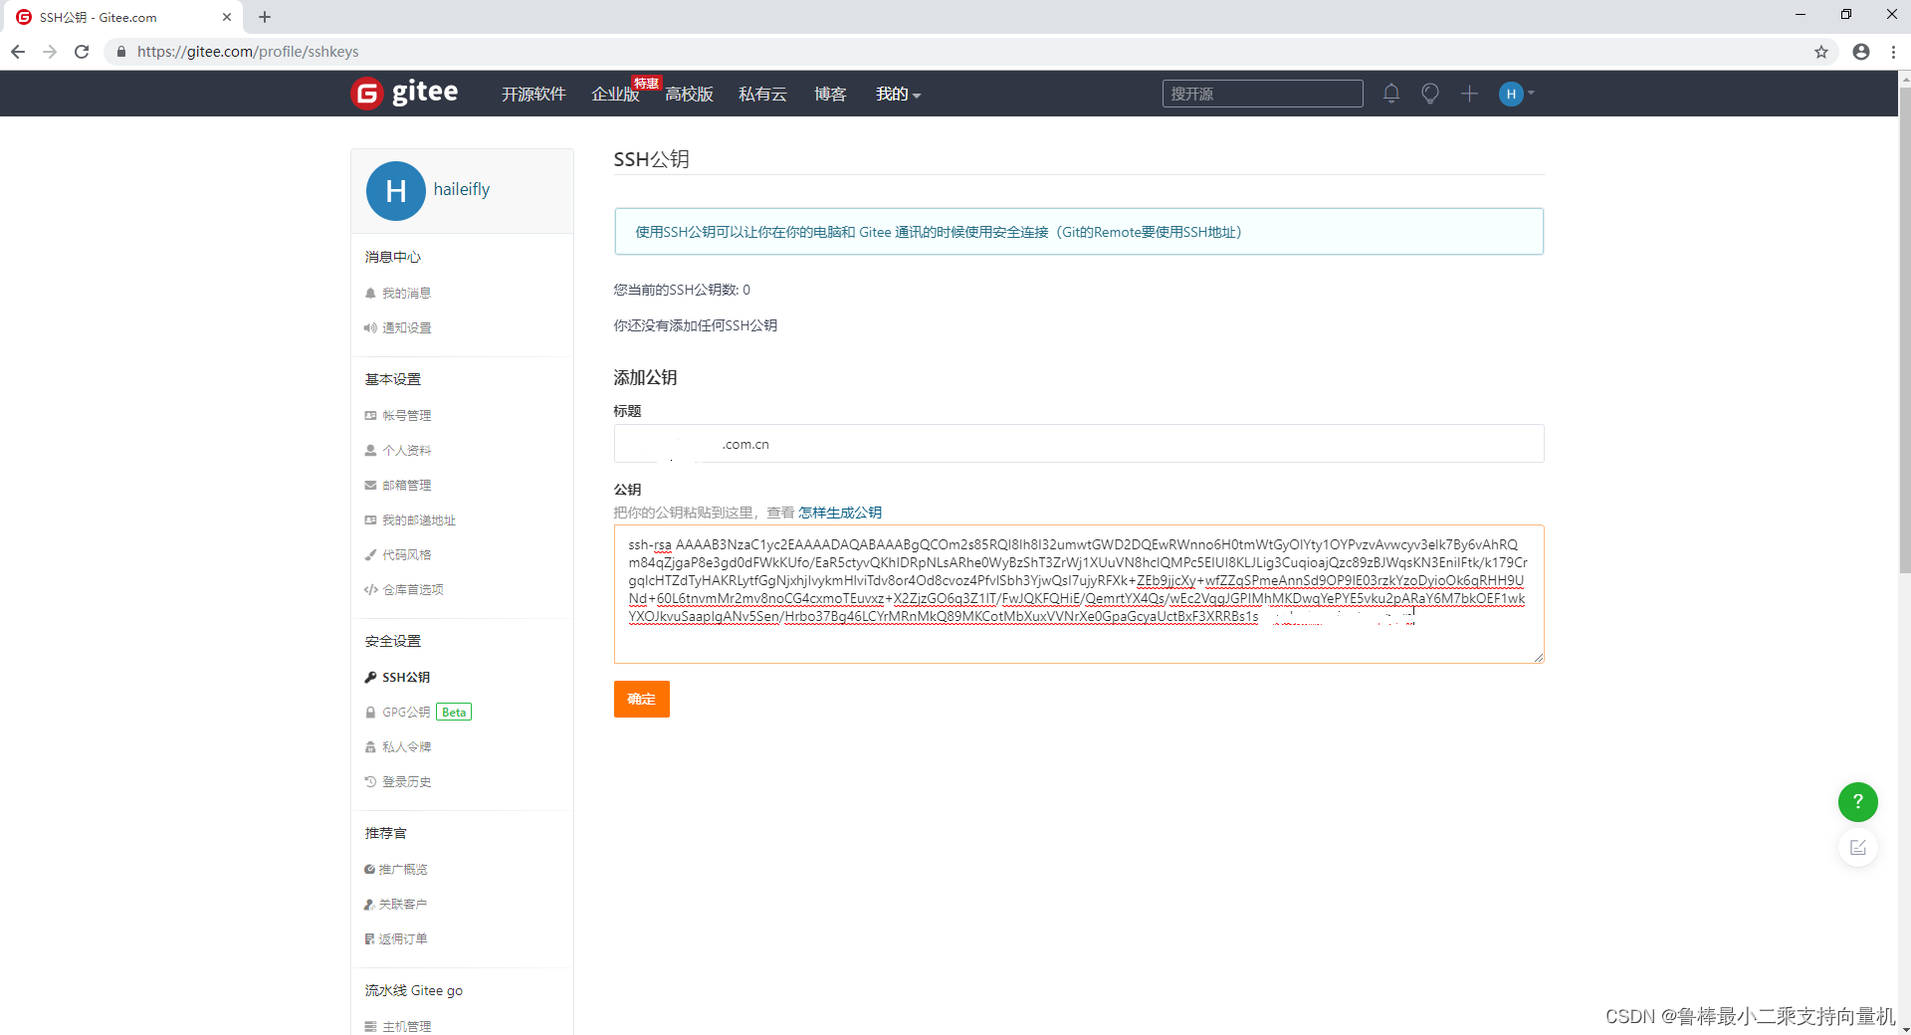
Task: Open 私有云 navigation item
Action: pos(762,94)
